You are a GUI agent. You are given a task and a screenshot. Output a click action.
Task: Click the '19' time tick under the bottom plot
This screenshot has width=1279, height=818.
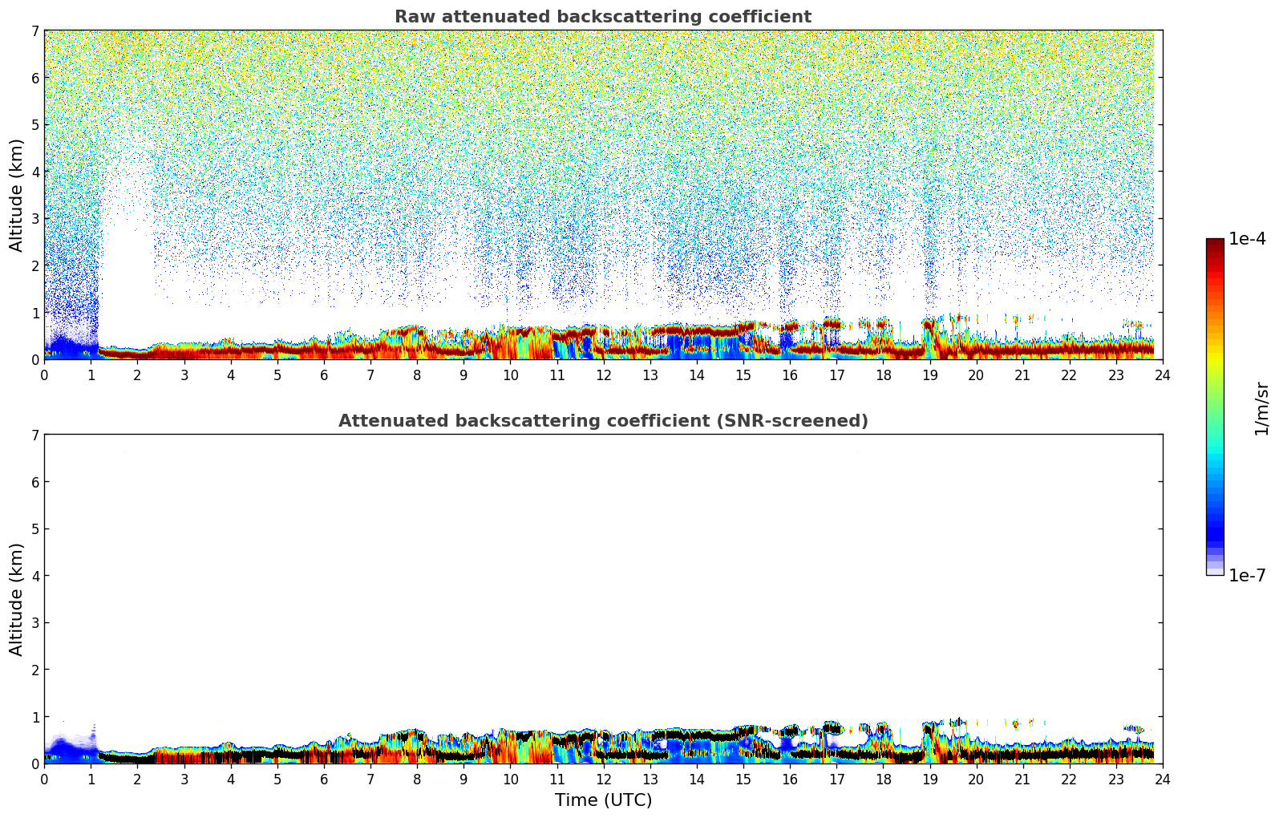click(929, 779)
